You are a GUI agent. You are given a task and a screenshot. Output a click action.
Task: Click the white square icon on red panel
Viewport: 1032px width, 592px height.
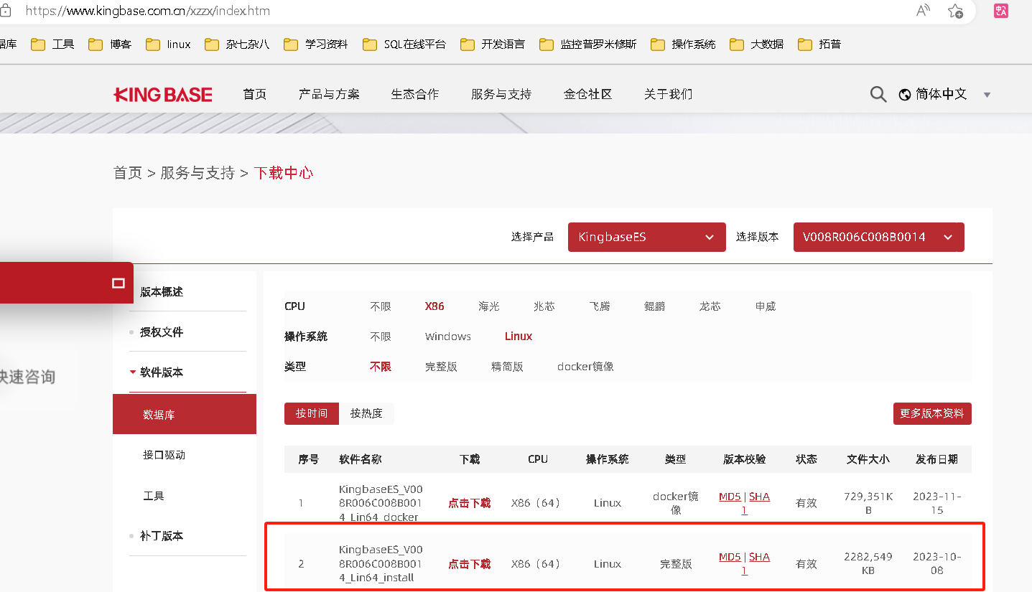(118, 283)
